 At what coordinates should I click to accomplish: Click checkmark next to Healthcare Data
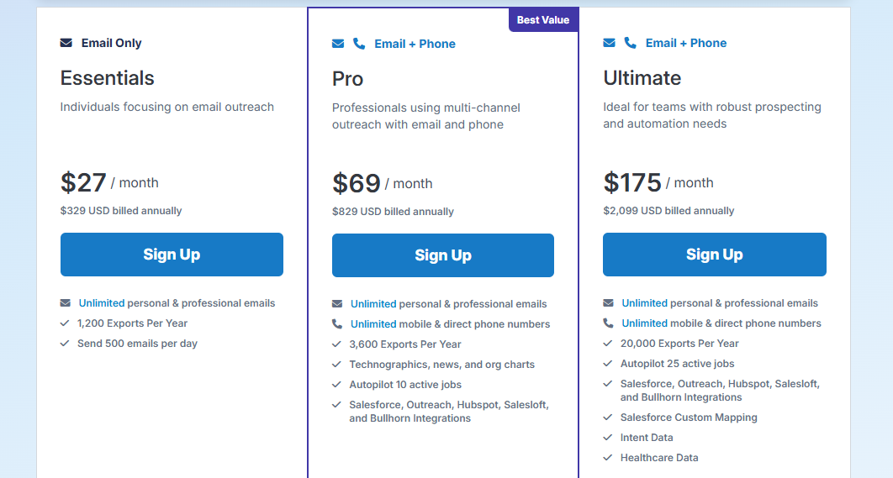(608, 458)
